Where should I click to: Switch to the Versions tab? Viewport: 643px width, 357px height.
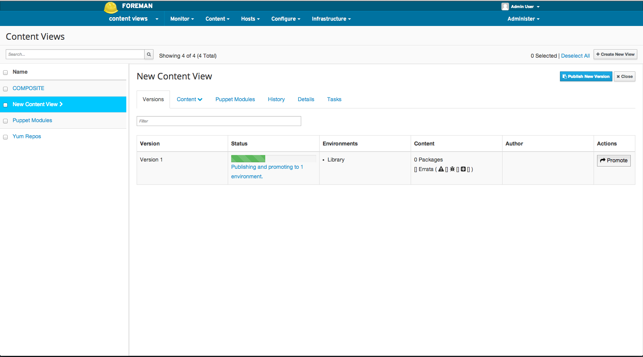(x=153, y=99)
